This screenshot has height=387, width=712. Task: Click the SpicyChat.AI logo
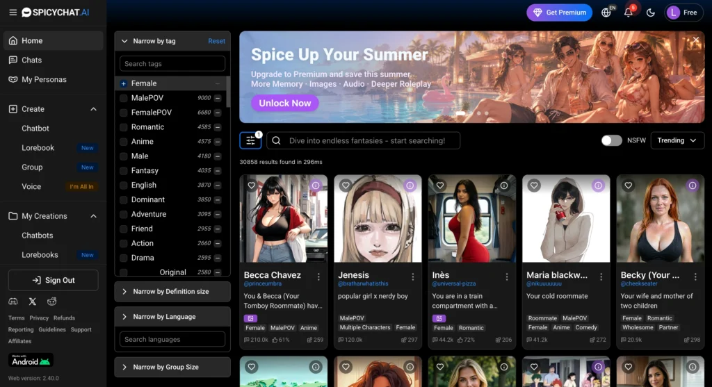click(x=56, y=13)
